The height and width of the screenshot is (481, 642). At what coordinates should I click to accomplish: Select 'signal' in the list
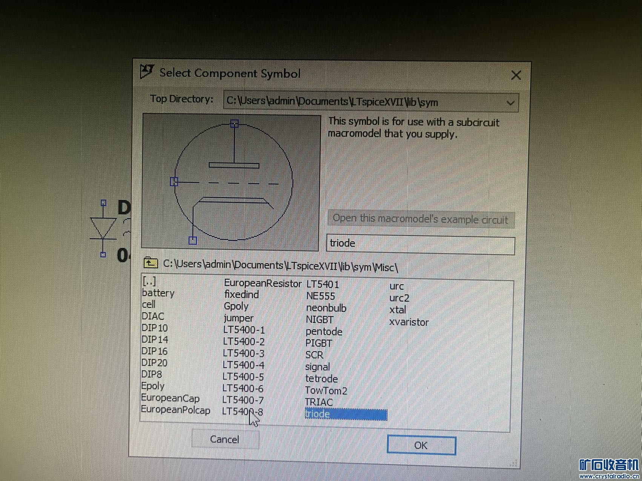pyautogui.click(x=318, y=367)
